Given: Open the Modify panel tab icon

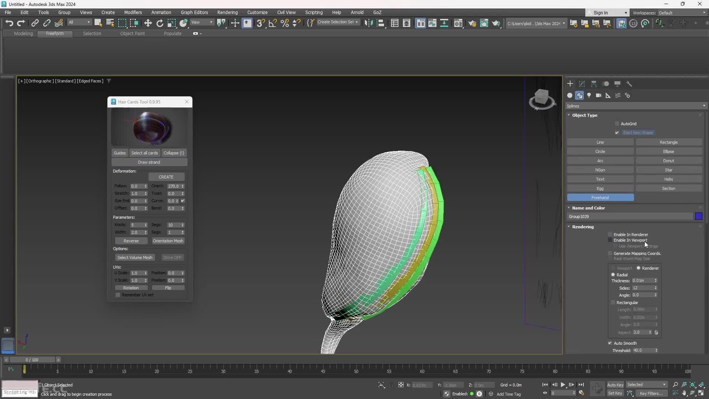Looking at the screenshot, I should click(582, 84).
